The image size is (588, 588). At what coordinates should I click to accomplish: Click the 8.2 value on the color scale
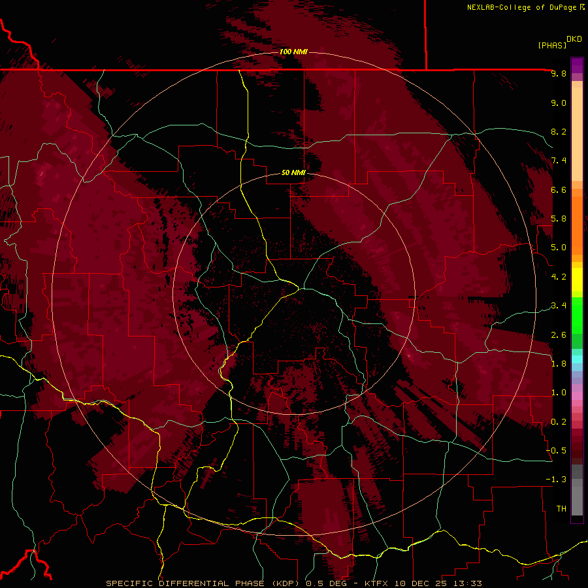pyautogui.click(x=559, y=131)
